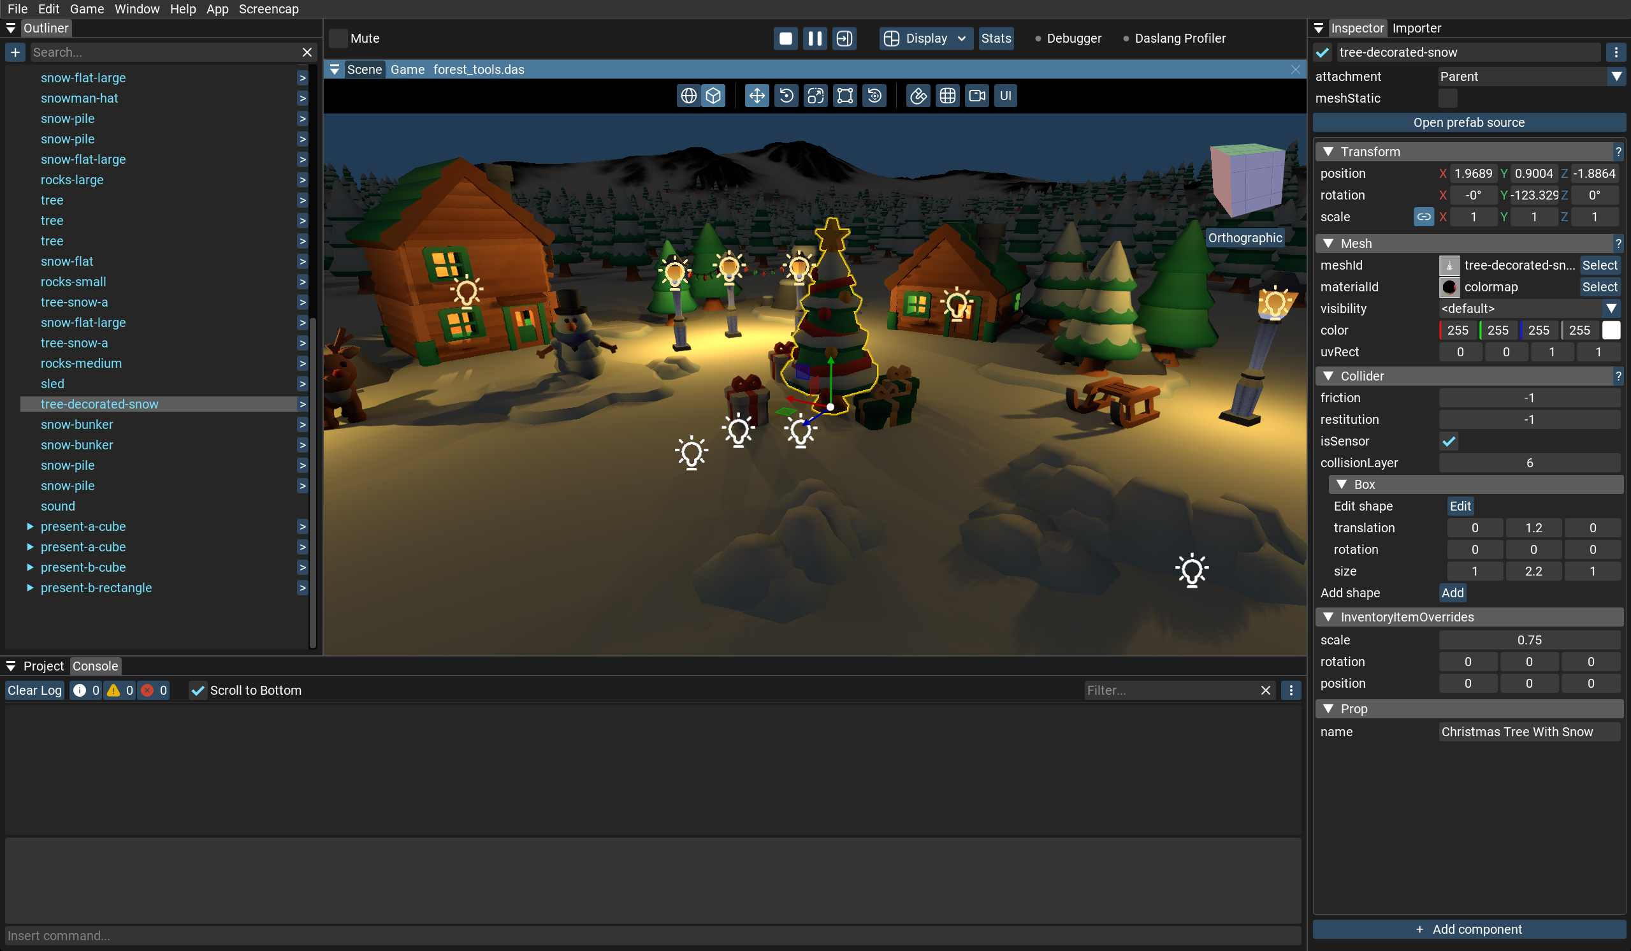The width and height of the screenshot is (1631, 951).
Task: Uncheck the isSensor checkbox
Action: coord(1449,442)
